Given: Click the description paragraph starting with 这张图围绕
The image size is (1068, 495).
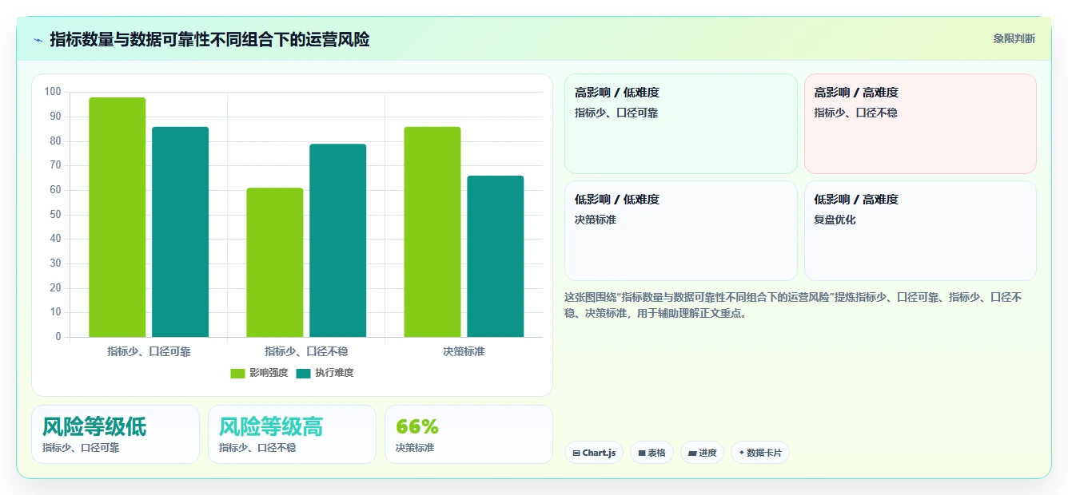Looking at the screenshot, I should pos(793,305).
